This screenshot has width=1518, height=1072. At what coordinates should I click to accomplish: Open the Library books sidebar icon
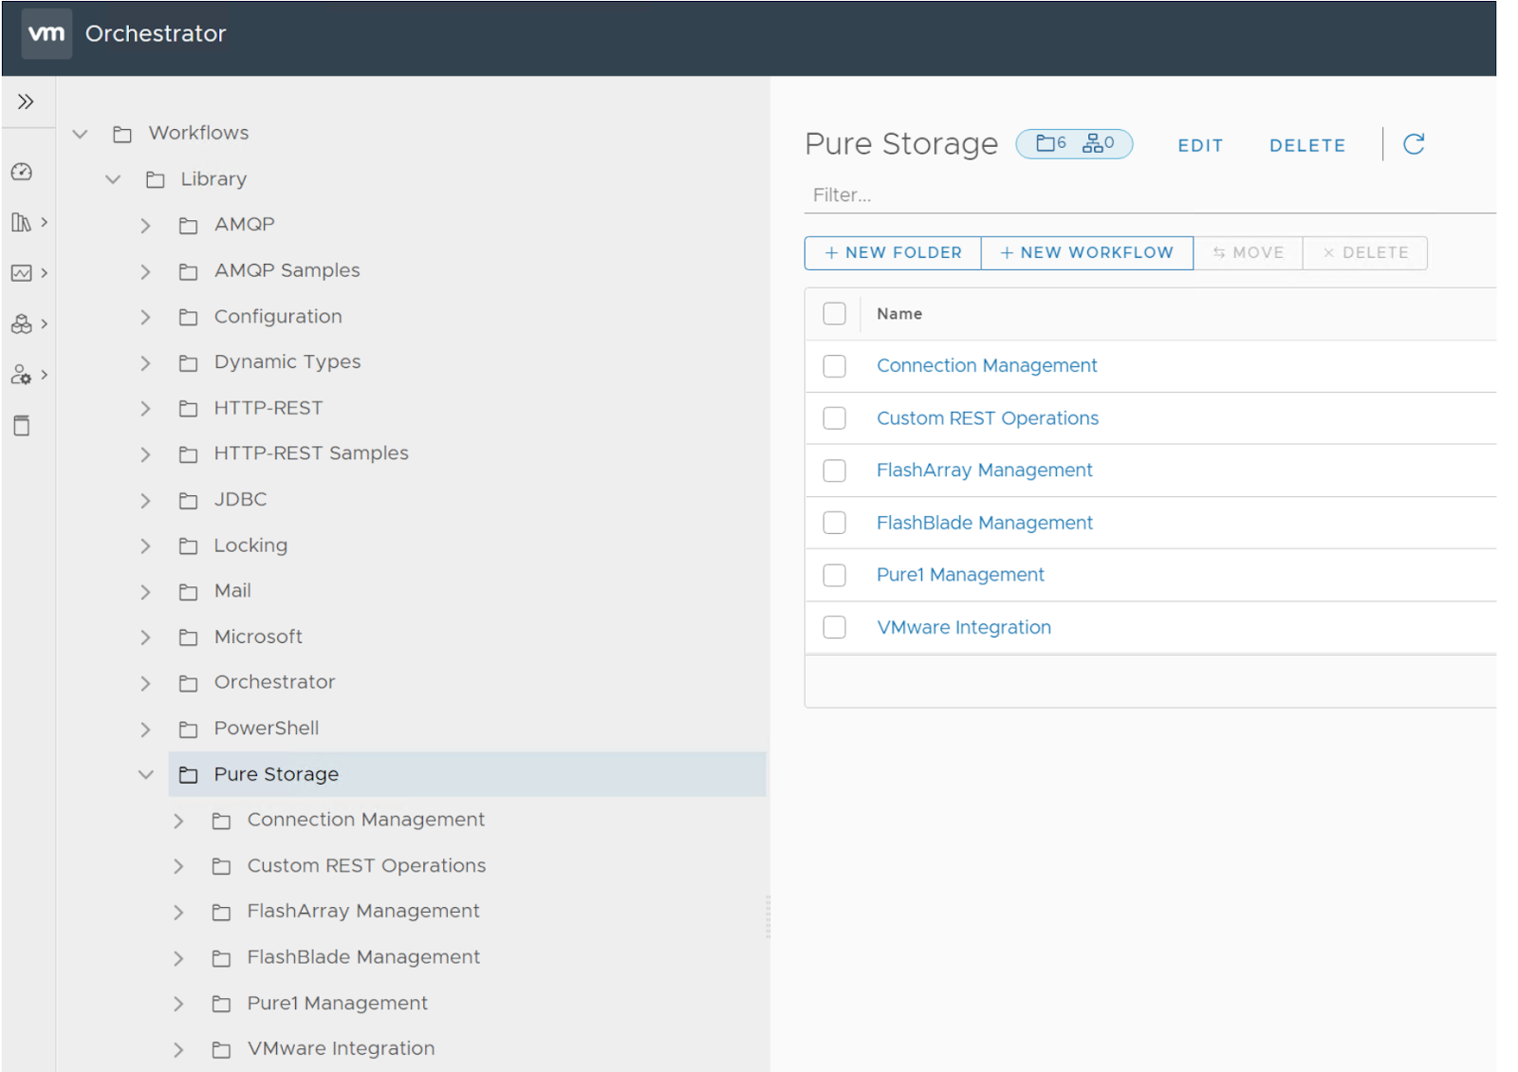[22, 222]
